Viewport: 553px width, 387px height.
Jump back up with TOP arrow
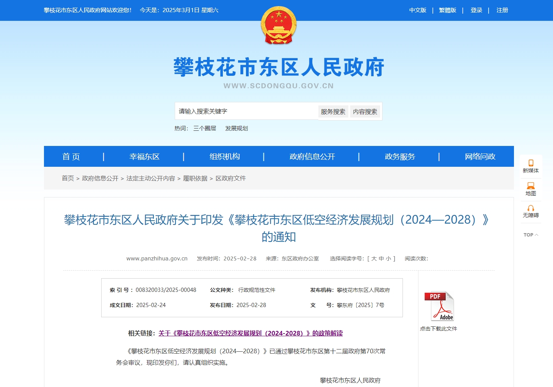[x=531, y=235]
